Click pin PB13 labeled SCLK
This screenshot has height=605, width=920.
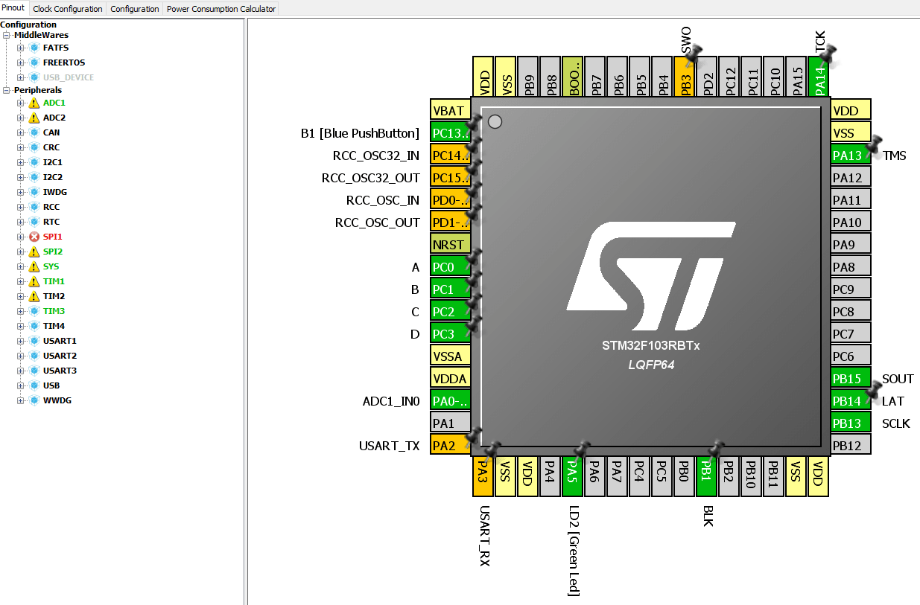click(851, 423)
